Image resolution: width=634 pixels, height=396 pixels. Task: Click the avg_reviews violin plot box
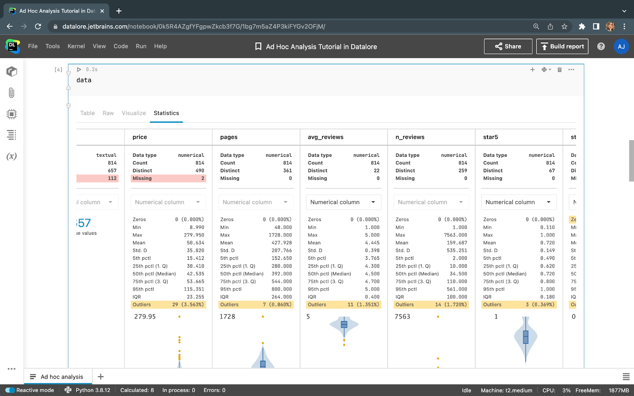[x=344, y=324]
